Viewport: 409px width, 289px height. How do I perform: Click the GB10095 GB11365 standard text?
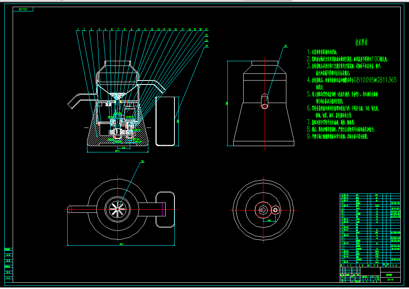click(x=375, y=80)
